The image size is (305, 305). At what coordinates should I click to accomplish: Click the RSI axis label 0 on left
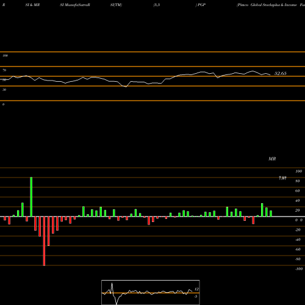(3, 104)
